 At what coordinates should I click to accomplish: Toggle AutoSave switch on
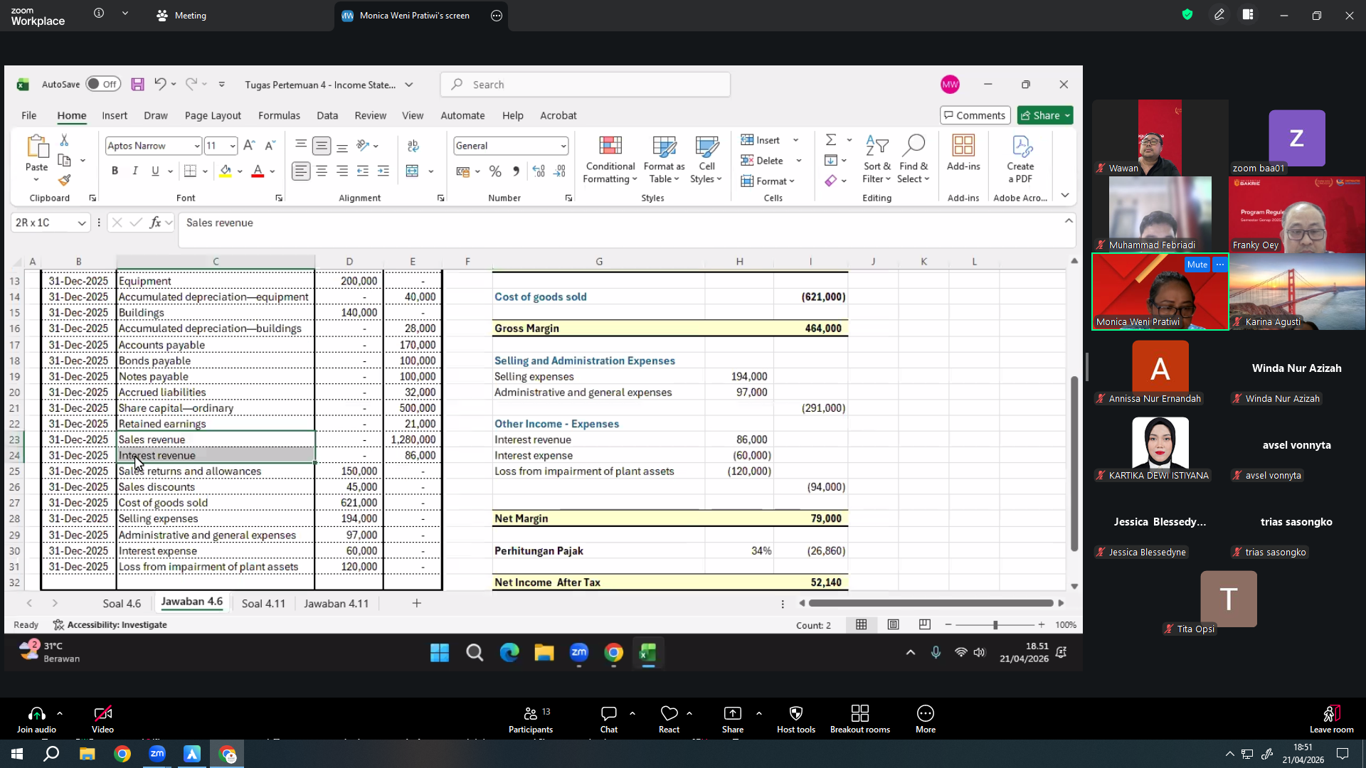pos(103,84)
